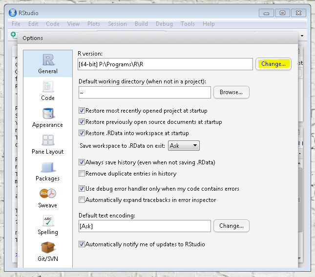Image resolution: width=315 pixels, height=277 pixels.
Task: Toggle Restore most recently opened project at startup
Action: [82, 111]
